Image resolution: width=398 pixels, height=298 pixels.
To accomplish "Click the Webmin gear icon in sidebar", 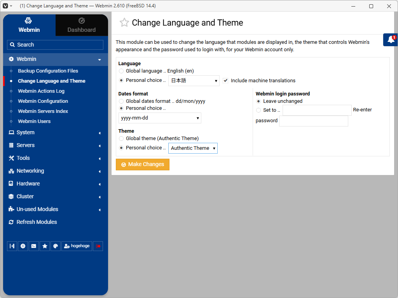I will pyautogui.click(x=11, y=59).
